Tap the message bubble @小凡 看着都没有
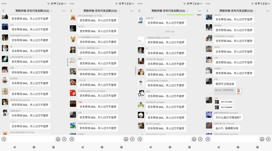The height and width of the screenshot is (151, 272). click(x=227, y=128)
